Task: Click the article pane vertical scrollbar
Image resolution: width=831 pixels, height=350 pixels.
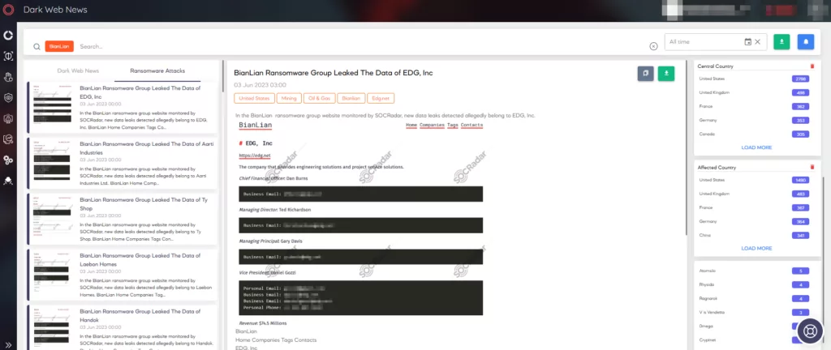Action: coord(687,148)
